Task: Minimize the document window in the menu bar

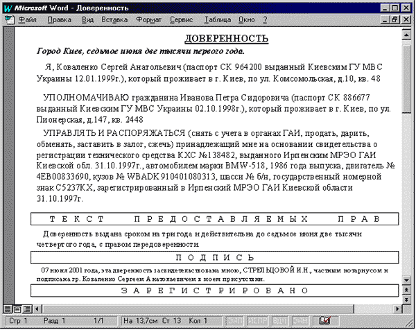Action: coord(385,19)
